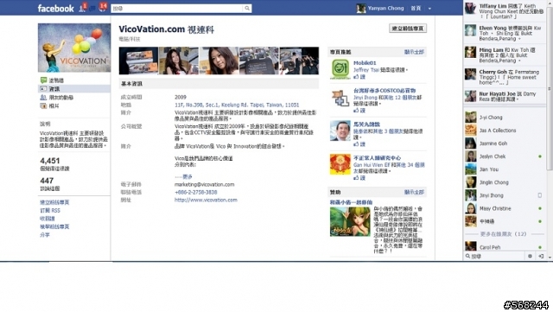The width and height of the screenshot is (553, 312).
Task: Open messages icon in top bar
Action: [92, 8]
